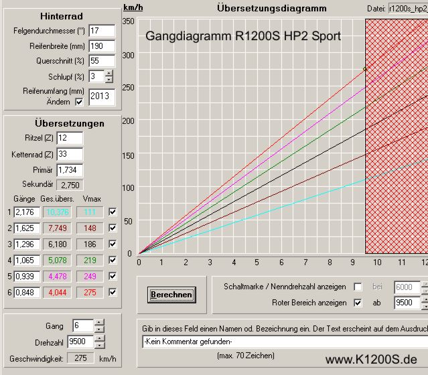Click the Sekundär value 2,750
Image resolution: width=428 pixels, height=375 pixels.
pyautogui.click(x=70, y=185)
